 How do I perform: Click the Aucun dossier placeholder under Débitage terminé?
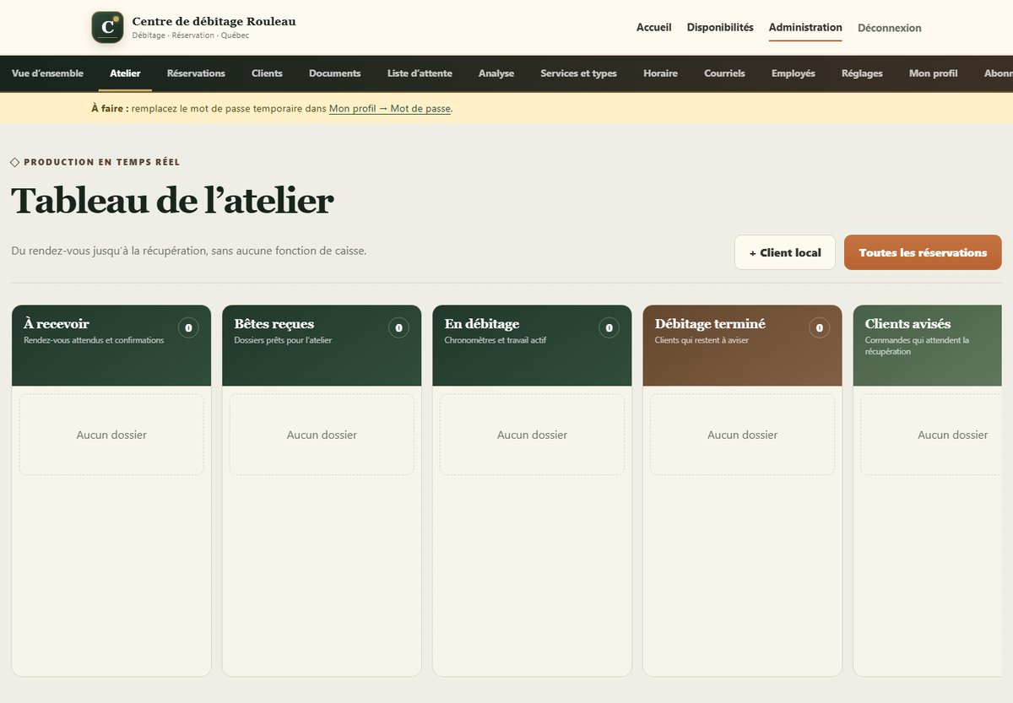(742, 435)
